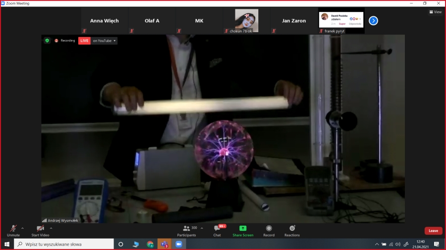Open the taskbar volume control

pos(397,244)
